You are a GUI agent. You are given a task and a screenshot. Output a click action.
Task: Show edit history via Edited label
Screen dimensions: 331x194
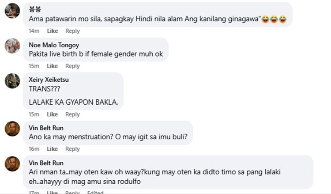click(95, 192)
